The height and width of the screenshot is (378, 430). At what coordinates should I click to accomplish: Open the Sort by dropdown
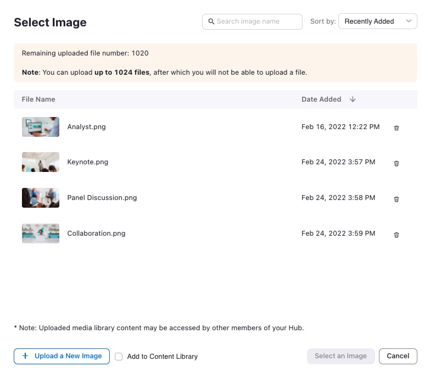[x=377, y=21]
